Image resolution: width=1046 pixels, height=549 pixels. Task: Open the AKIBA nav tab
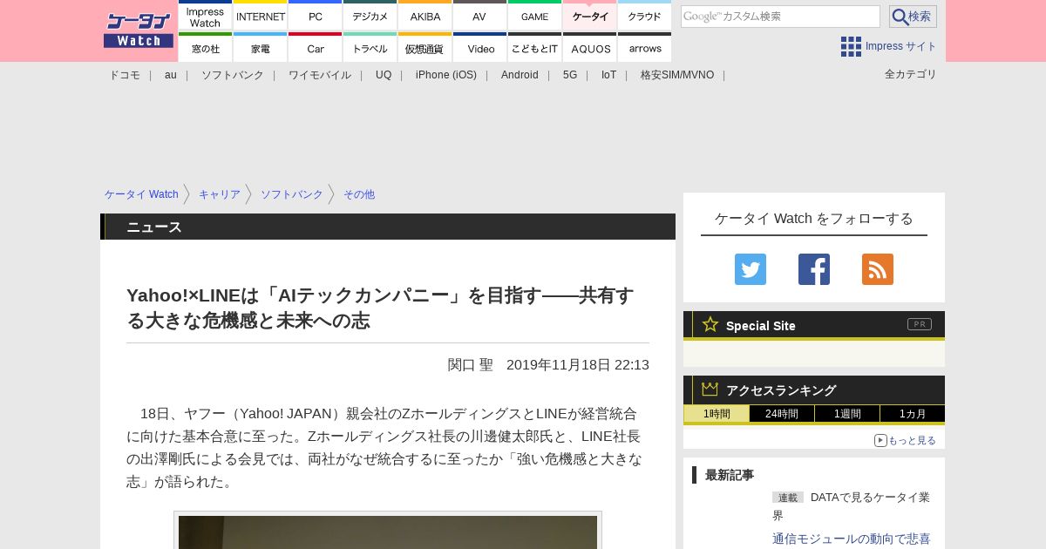[425, 16]
